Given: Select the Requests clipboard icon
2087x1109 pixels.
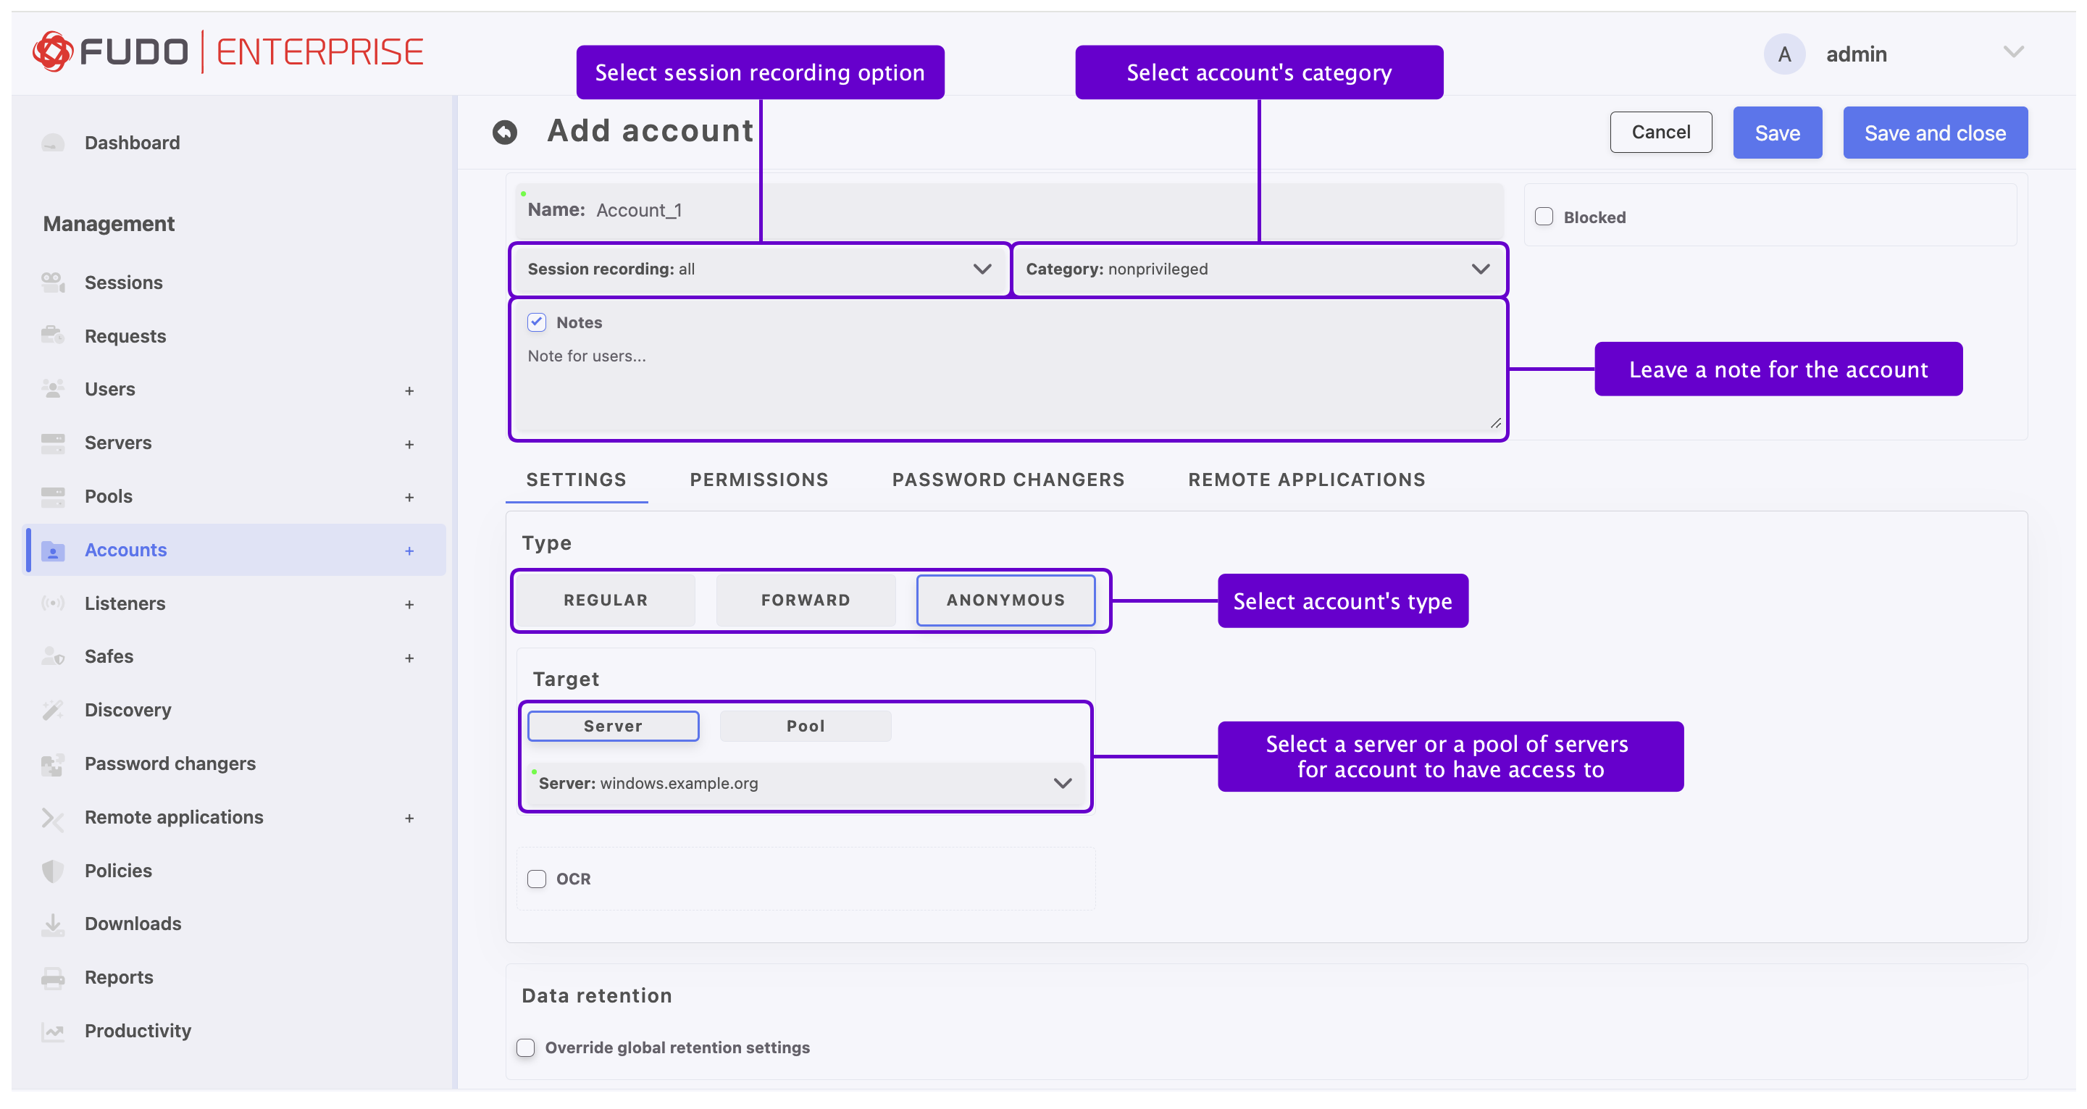Looking at the screenshot, I should point(53,335).
